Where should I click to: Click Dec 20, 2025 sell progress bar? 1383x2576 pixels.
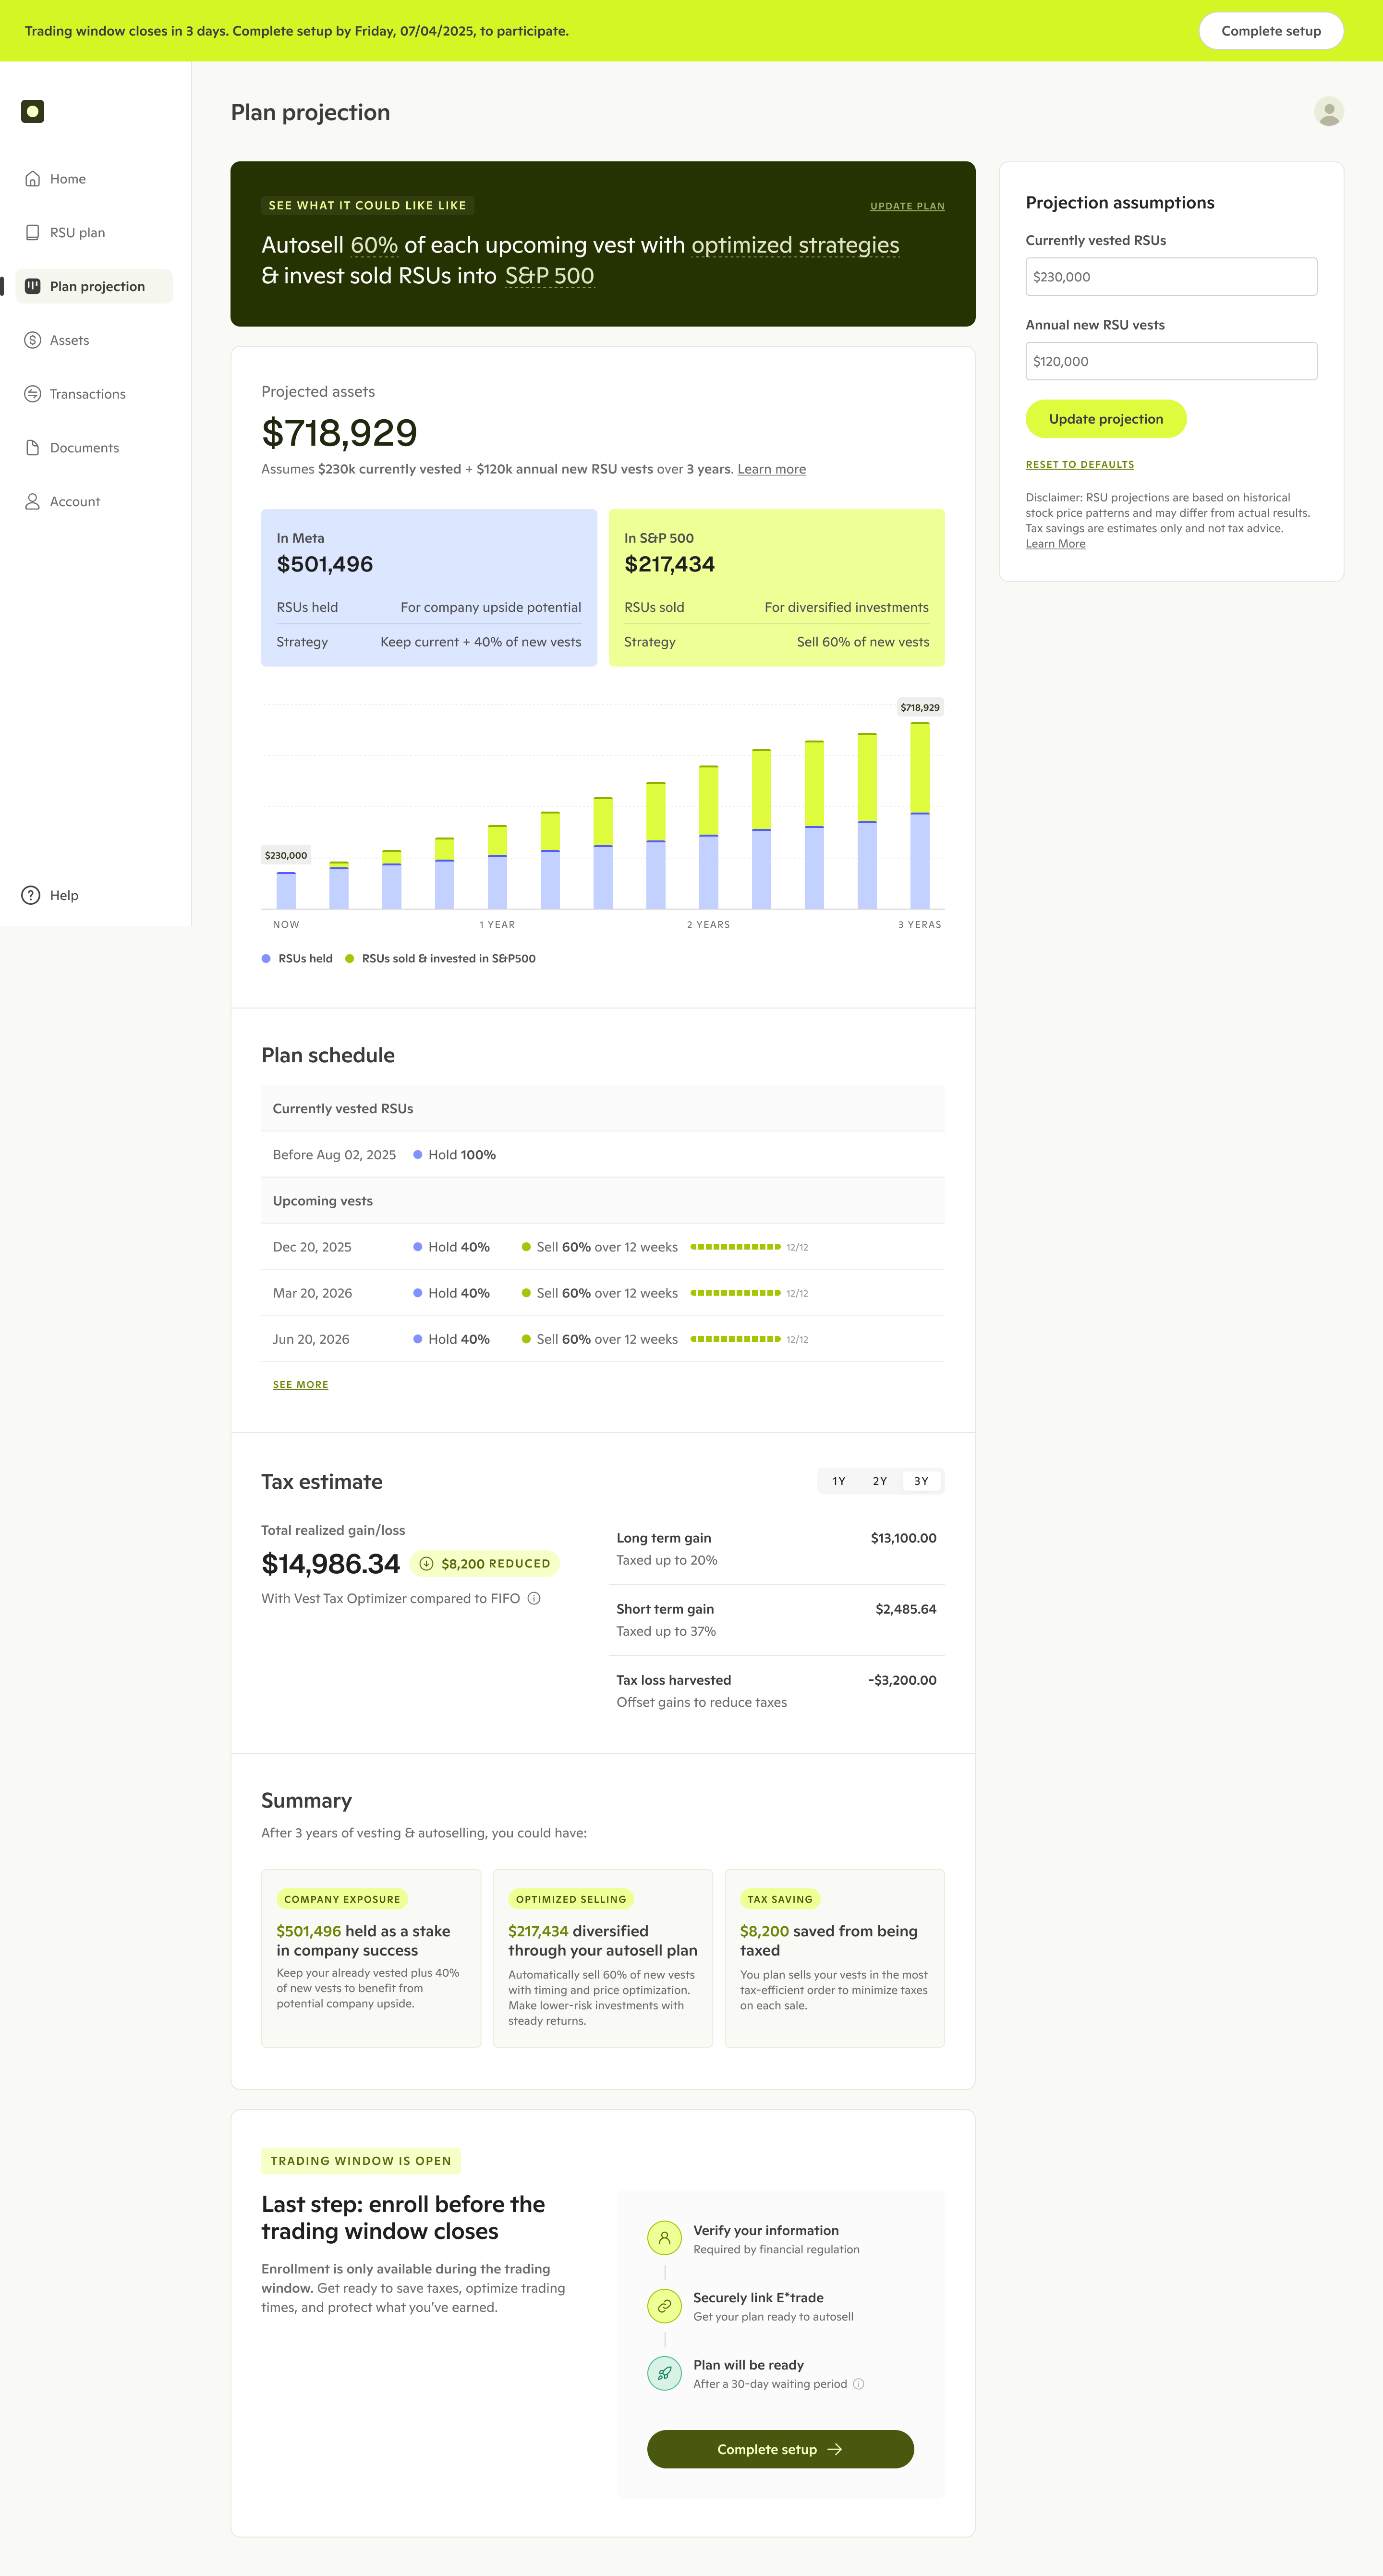tap(735, 1247)
